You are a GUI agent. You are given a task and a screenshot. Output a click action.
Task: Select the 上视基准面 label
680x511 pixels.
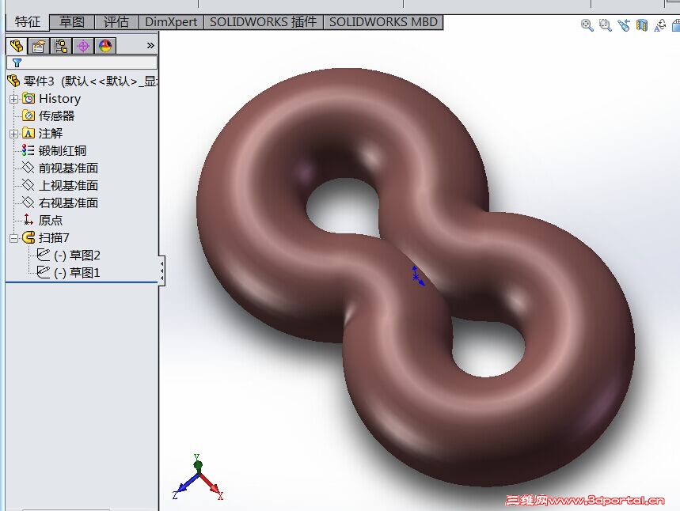coord(68,185)
